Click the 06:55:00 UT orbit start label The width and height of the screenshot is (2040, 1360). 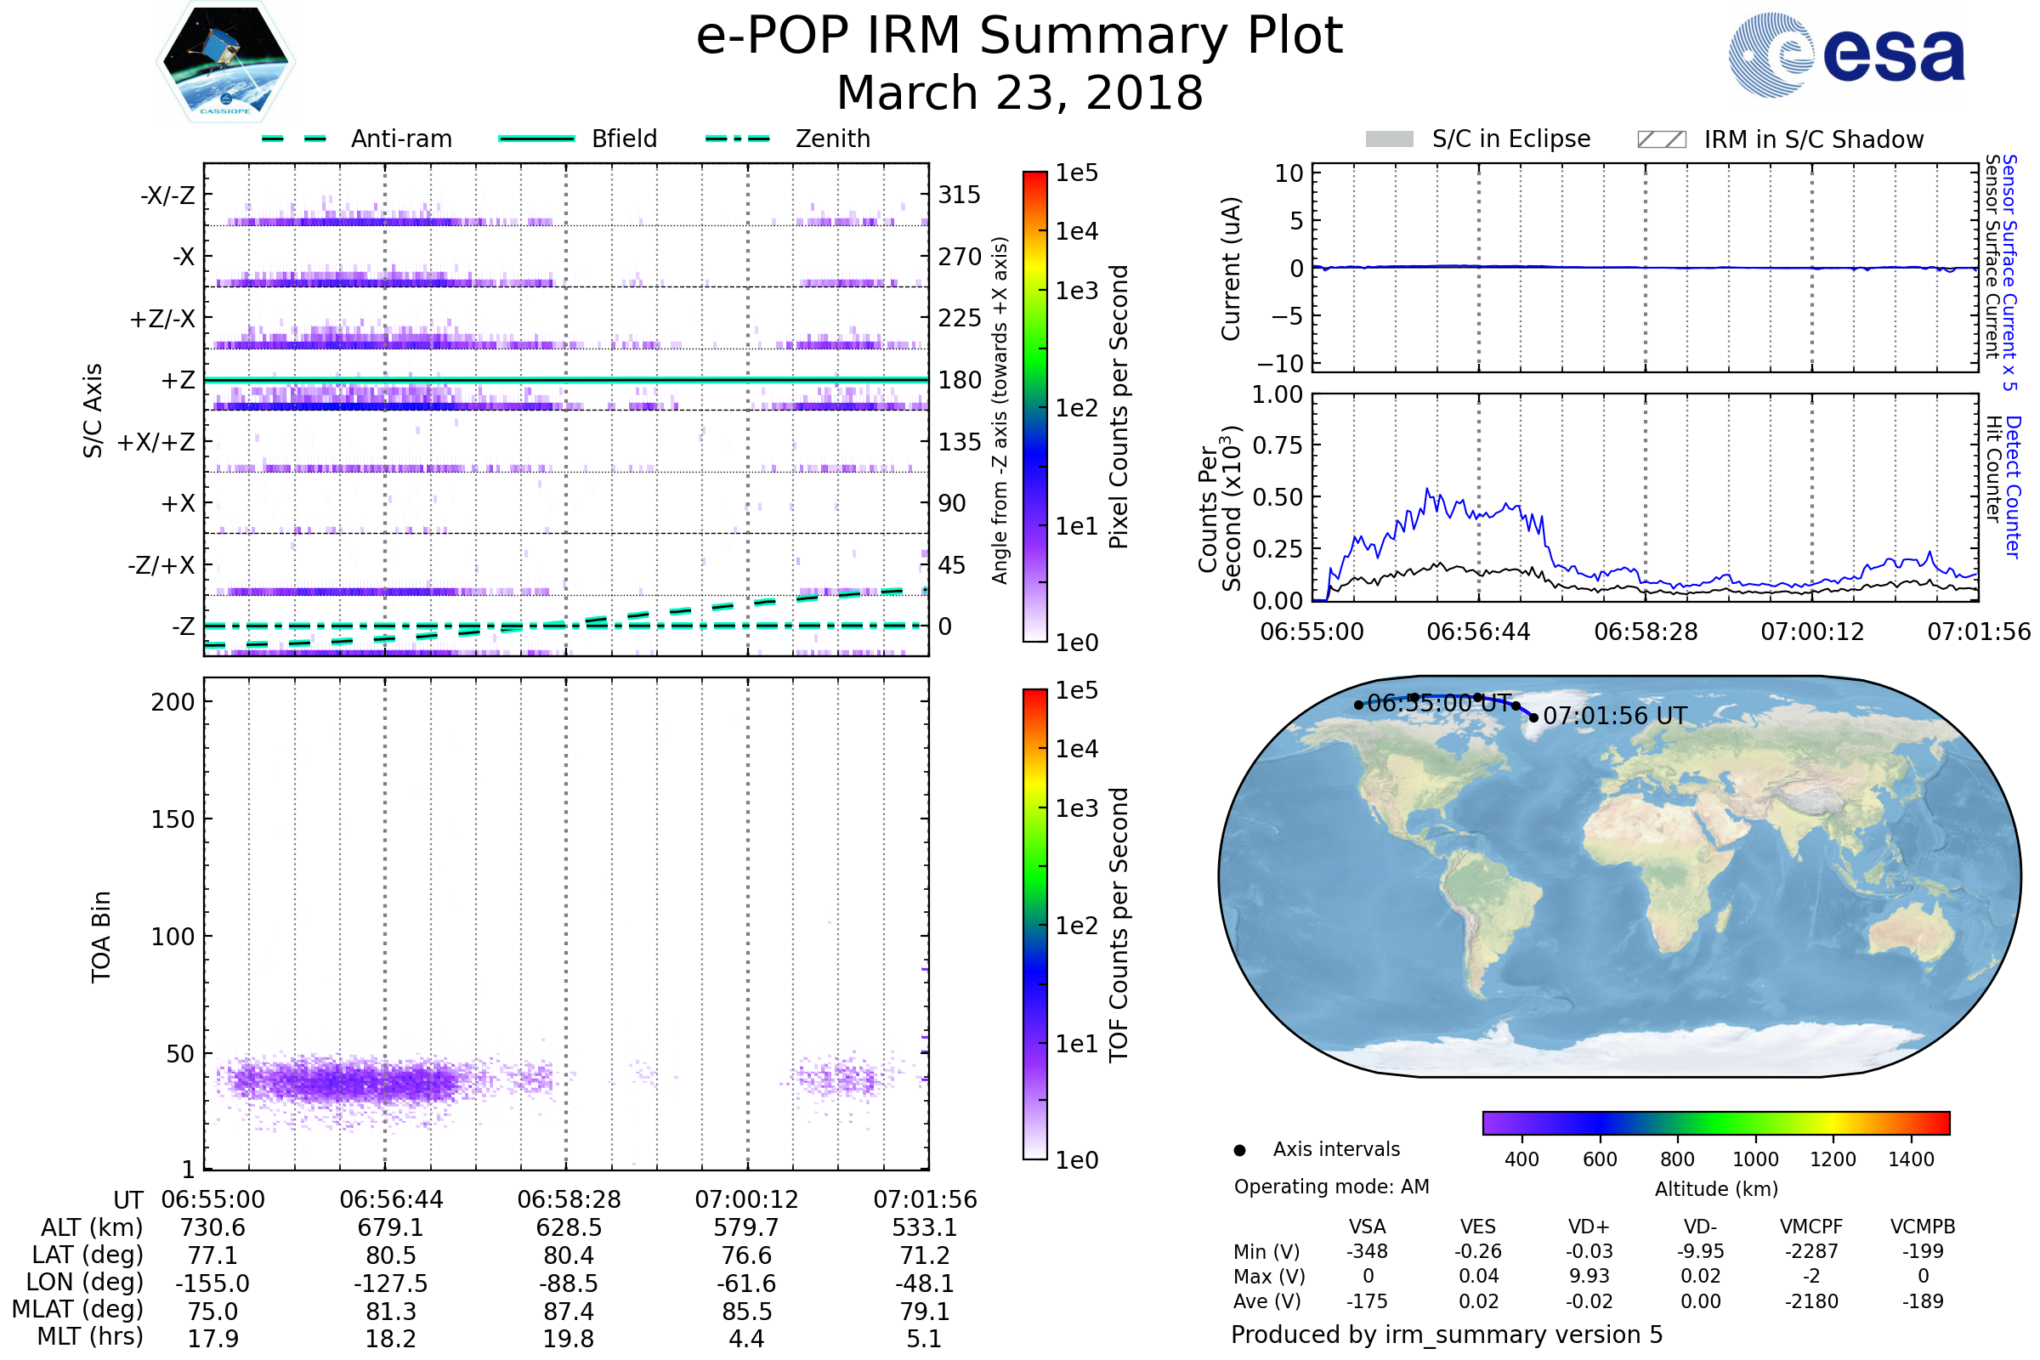click(x=1440, y=704)
